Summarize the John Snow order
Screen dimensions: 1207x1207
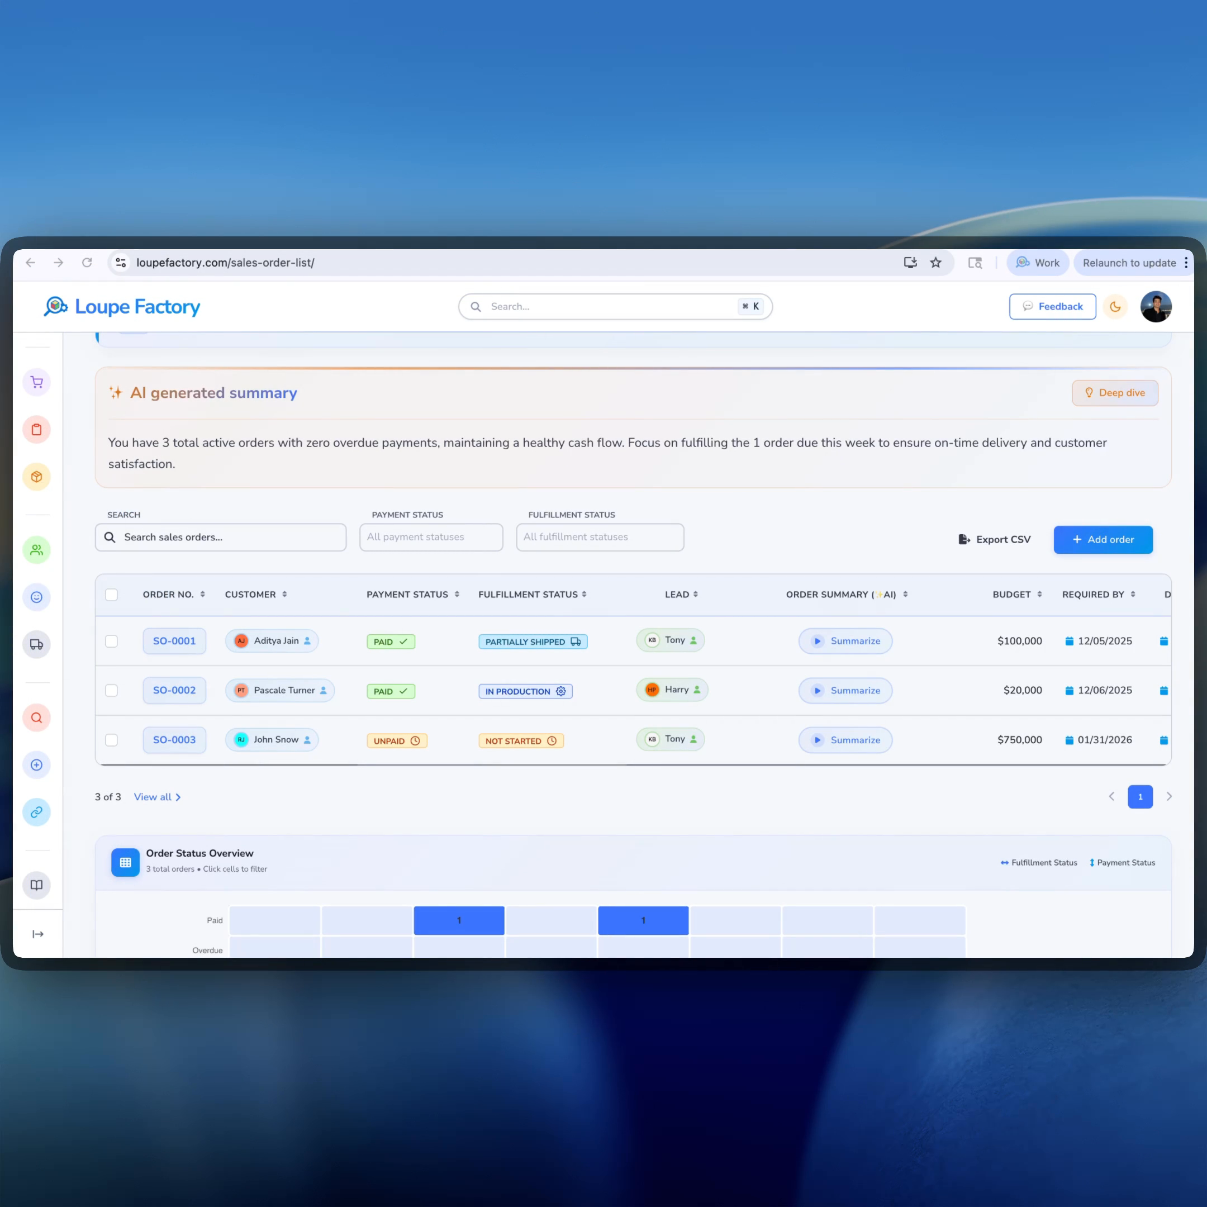point(845,740)
